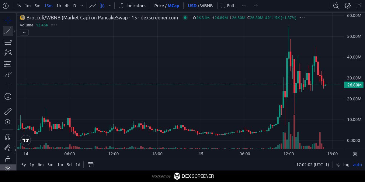Activate the zoom in tool
Image resolution: width=365 pixels, height=182 pixels.
(8, 122)
